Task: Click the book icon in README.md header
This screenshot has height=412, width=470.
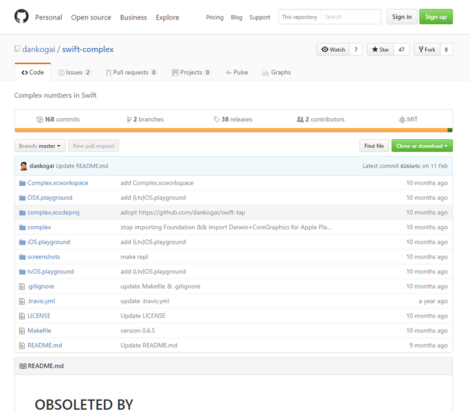Action: (23, 366)
